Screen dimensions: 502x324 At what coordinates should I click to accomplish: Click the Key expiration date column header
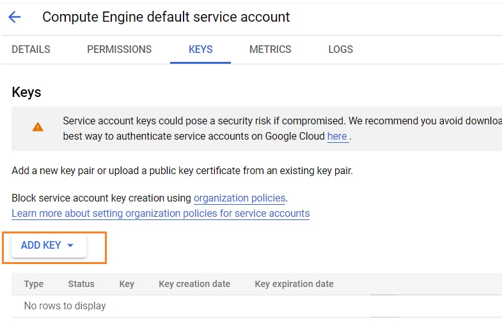point(294,284)
